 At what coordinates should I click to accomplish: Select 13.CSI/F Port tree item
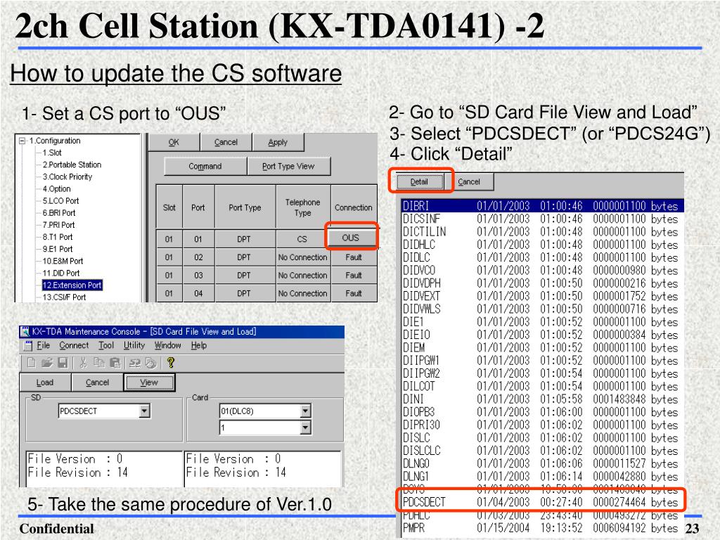(64, 297)
